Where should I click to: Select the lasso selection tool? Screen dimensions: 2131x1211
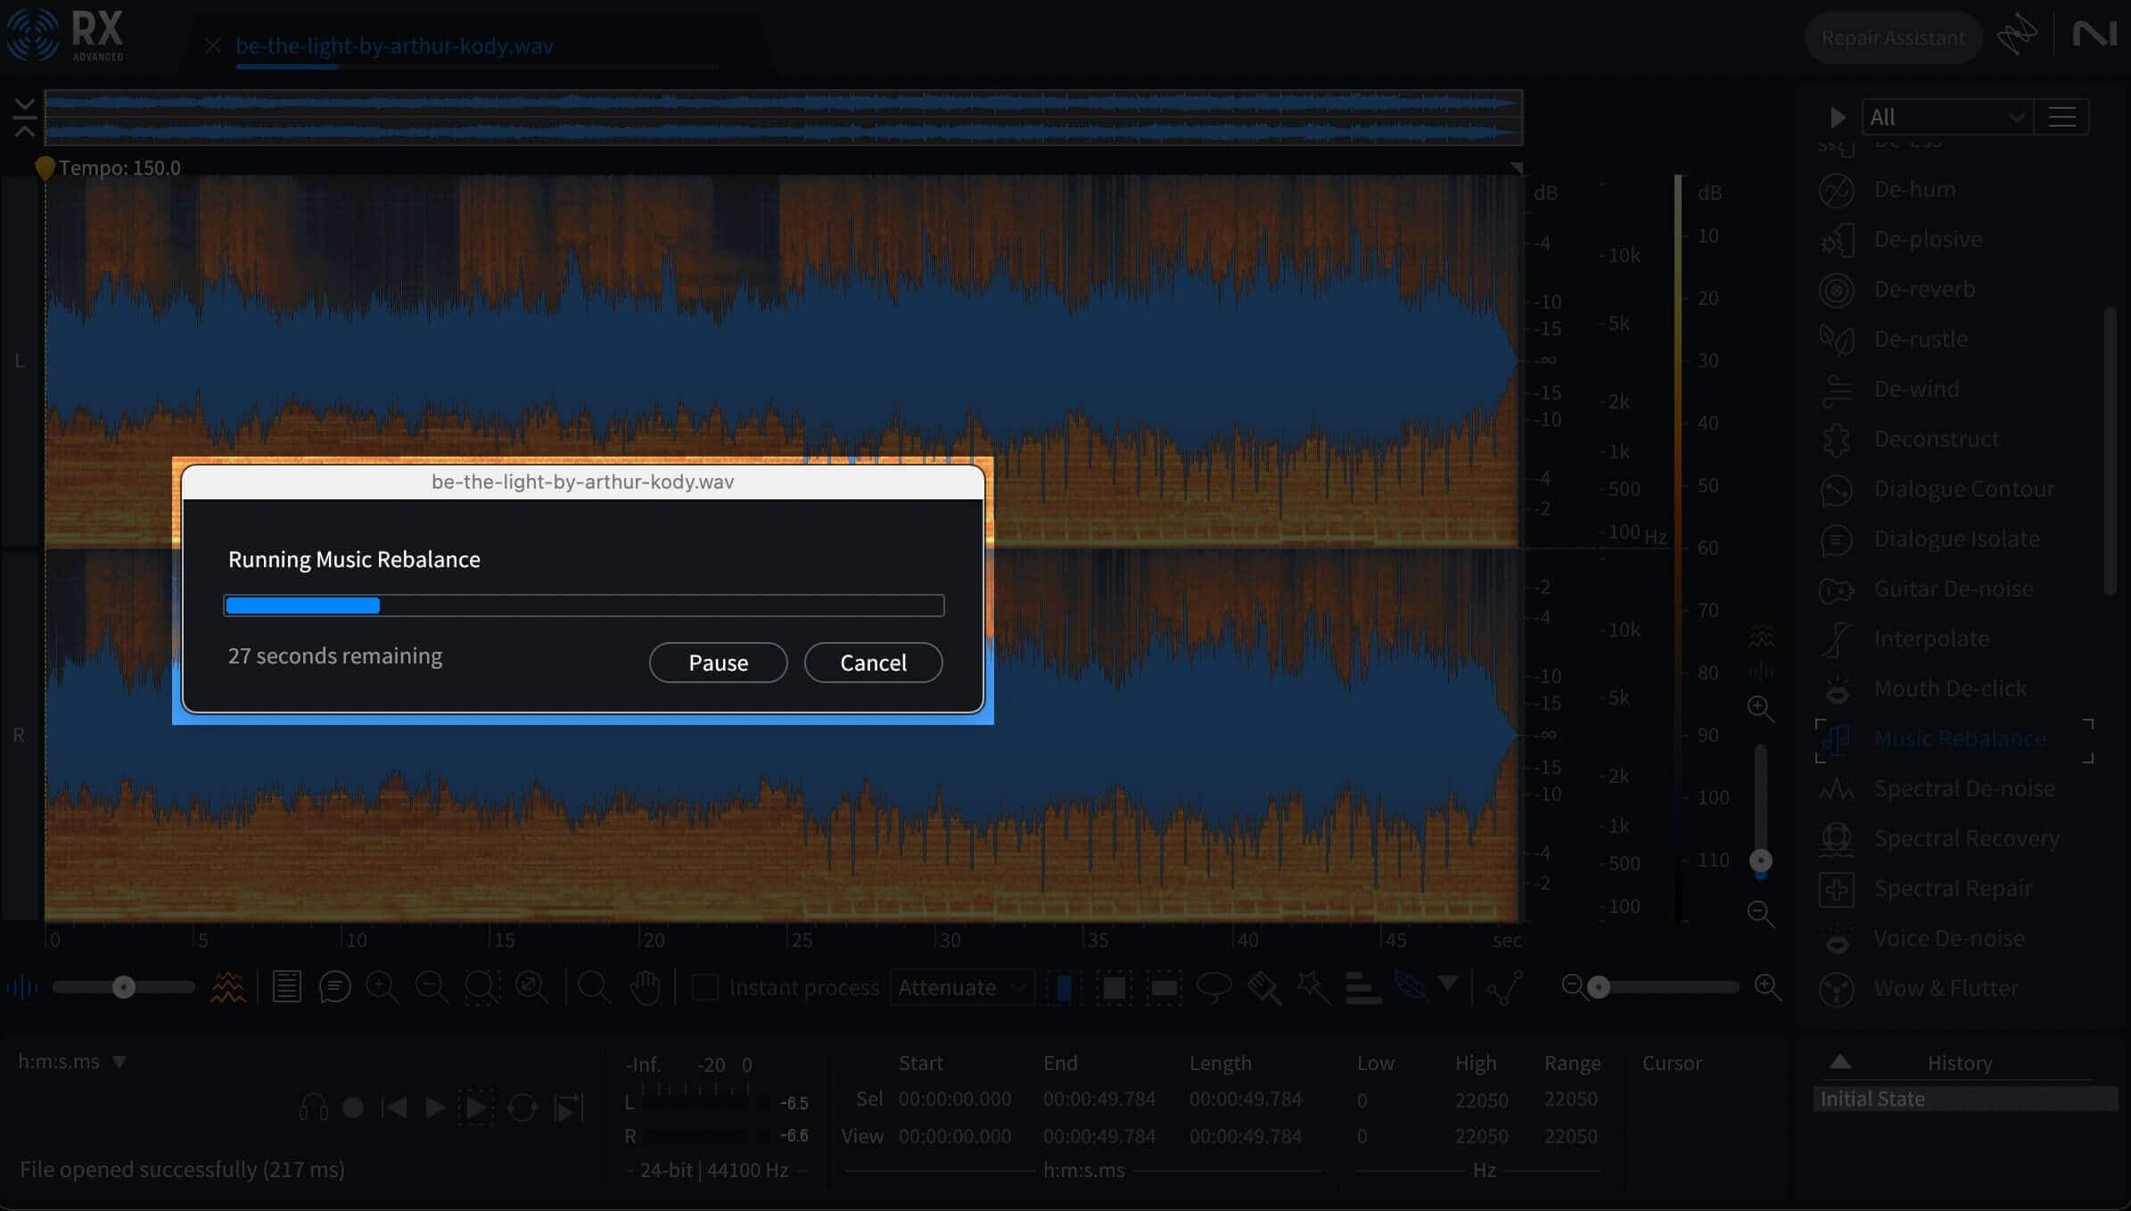pos(1214,987)
